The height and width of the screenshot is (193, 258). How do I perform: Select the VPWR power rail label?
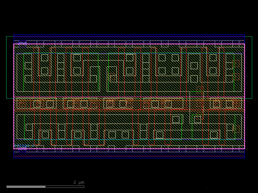21,42
